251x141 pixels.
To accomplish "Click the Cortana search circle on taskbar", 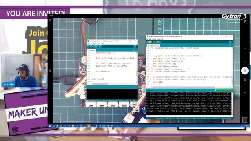I will coord(53,126).
